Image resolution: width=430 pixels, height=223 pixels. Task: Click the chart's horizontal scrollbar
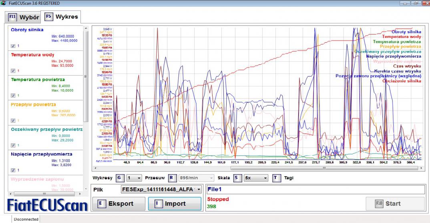pos(256,168)
